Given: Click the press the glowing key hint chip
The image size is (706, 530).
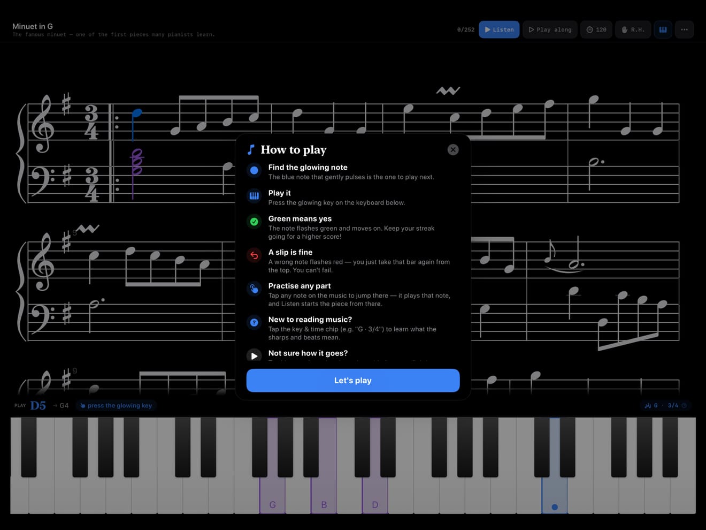Looking at the screenshot, I should click(x=116, y=405).
